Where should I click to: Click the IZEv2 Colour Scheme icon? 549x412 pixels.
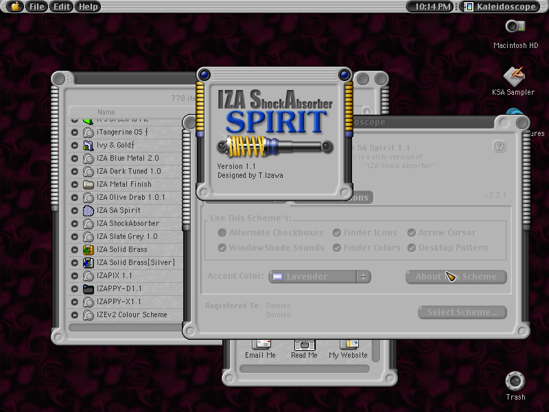point(89,315)
